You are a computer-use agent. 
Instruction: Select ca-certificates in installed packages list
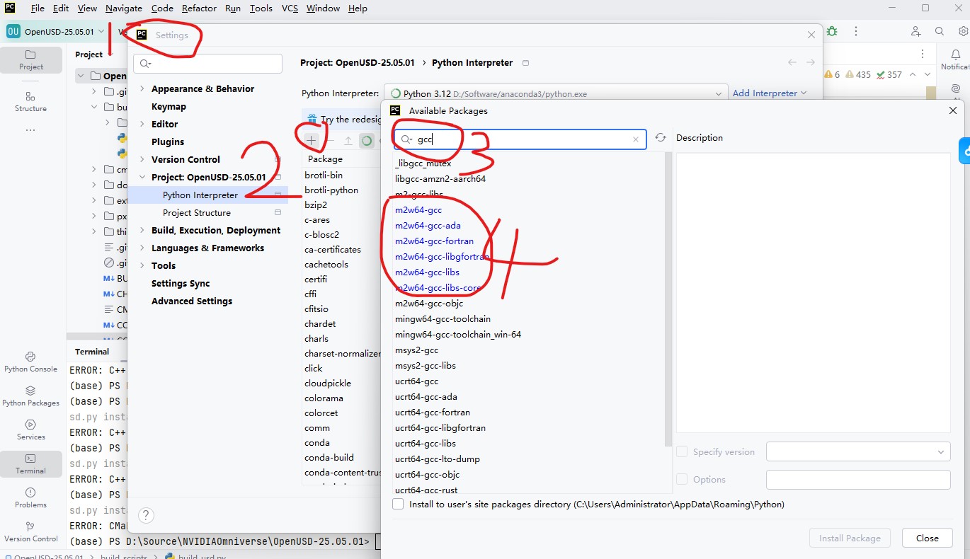pyautogui.click(x=333, y=249)
